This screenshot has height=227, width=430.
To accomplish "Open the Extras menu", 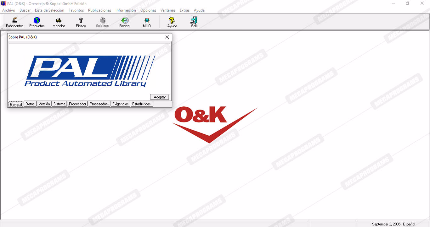I will pos(184,10).
